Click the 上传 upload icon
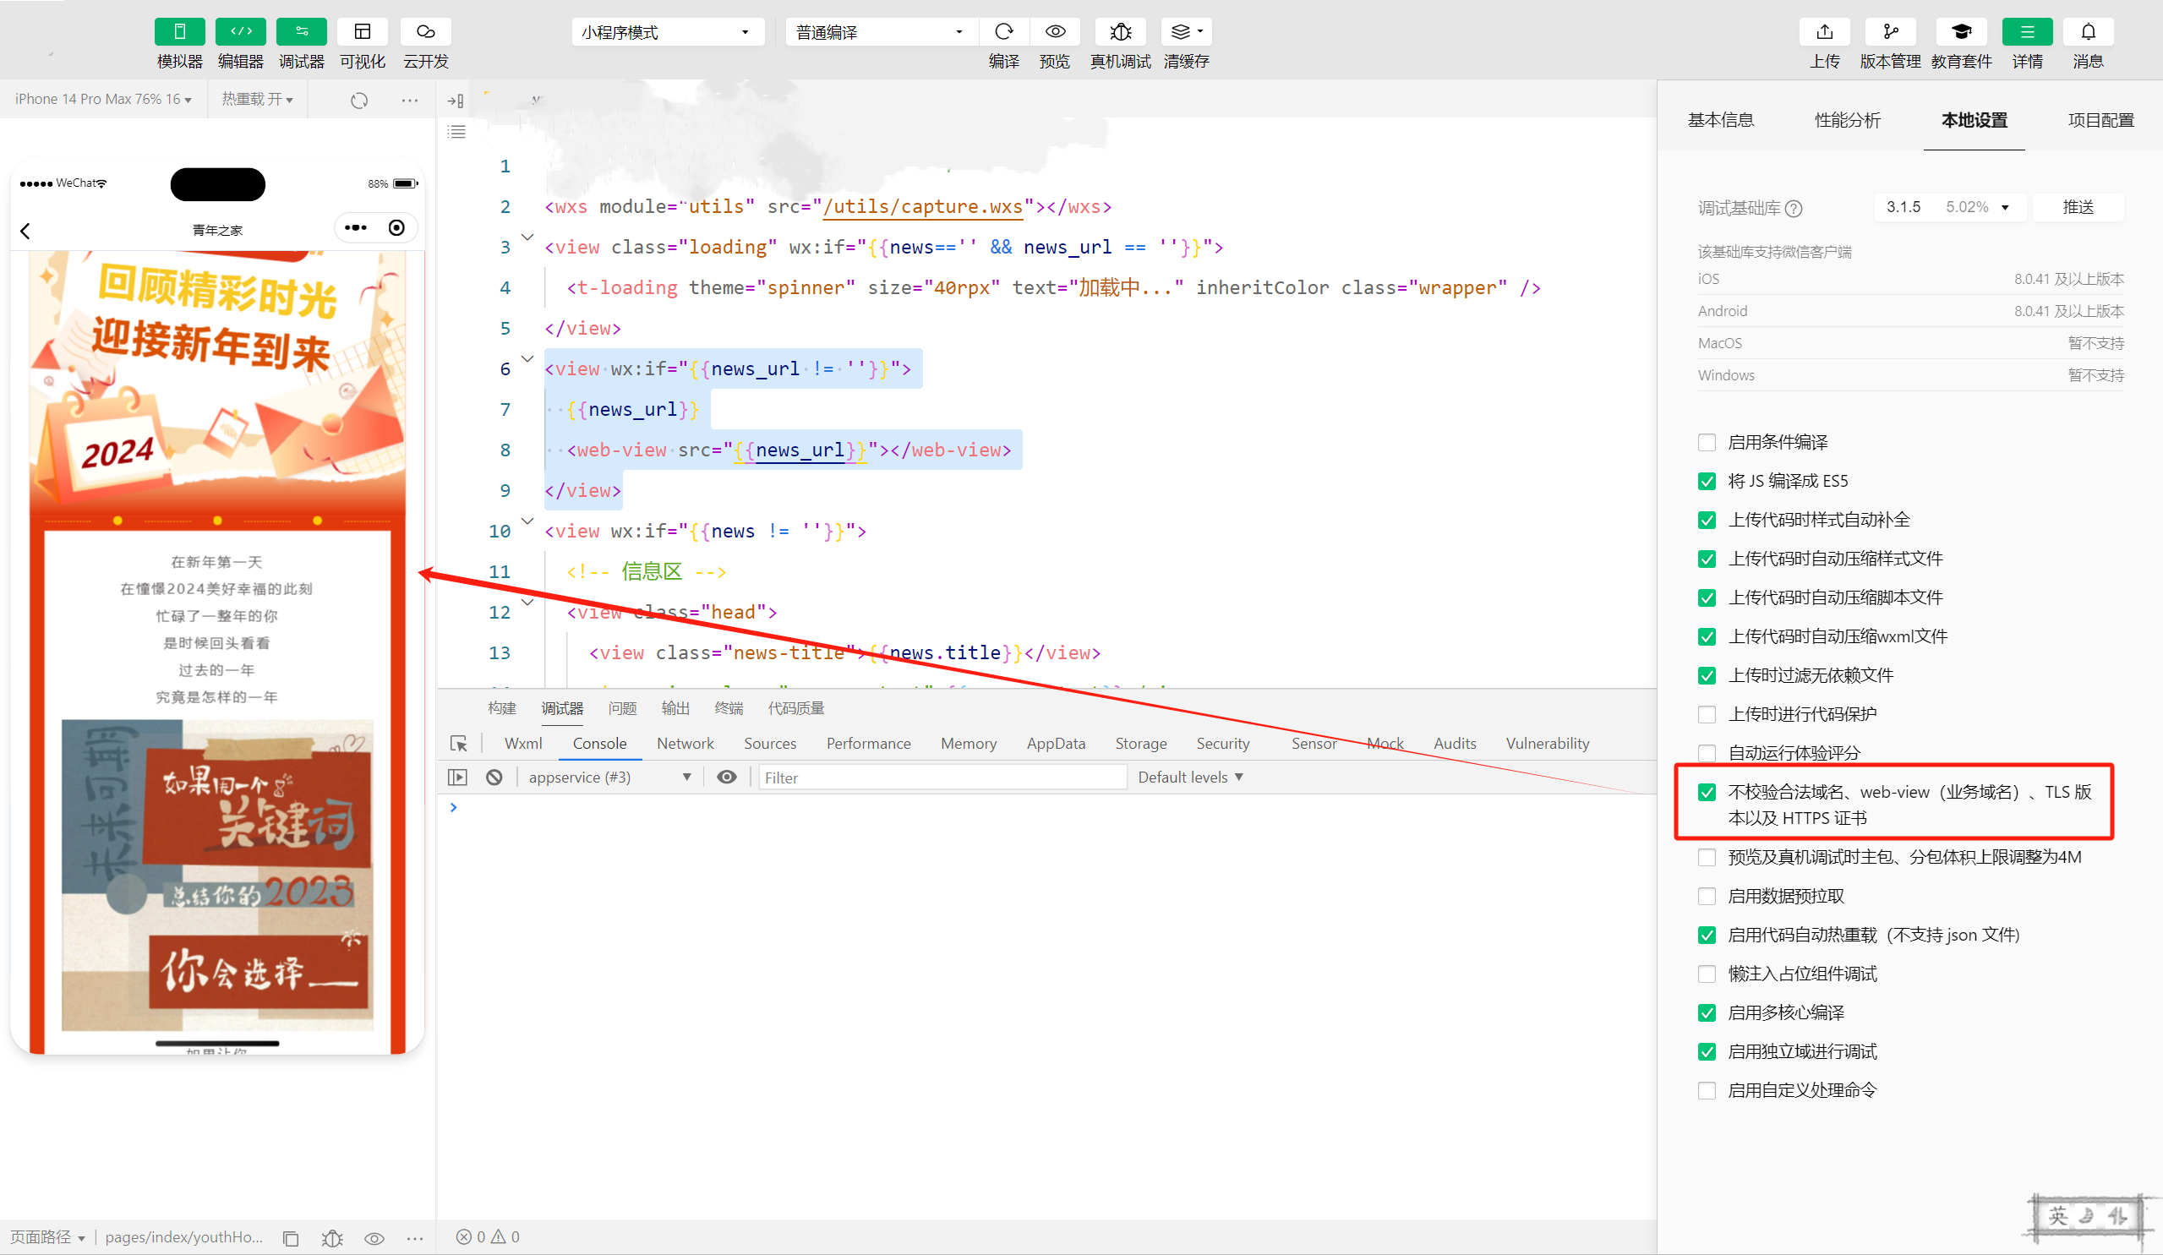Screen dimensions: 2163x1255 tap(1824, 32)
